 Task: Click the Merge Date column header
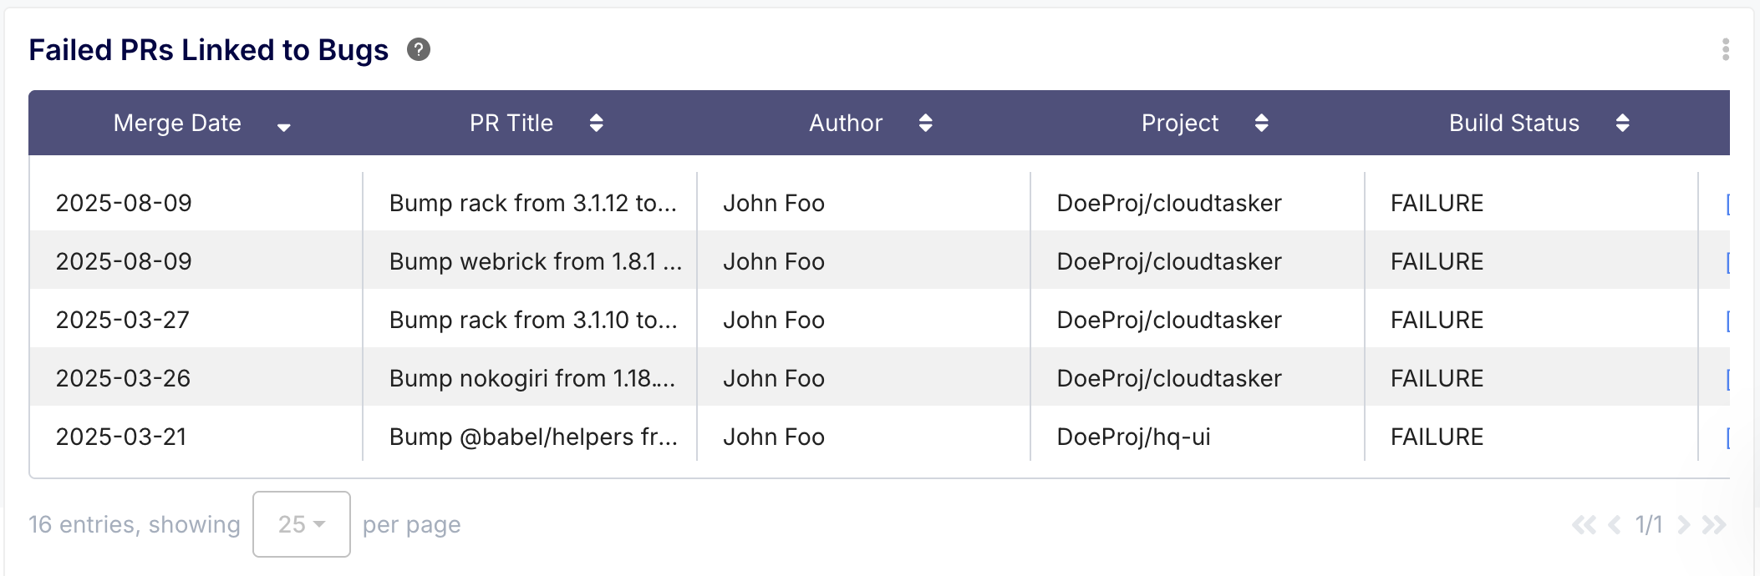(177, 124)
